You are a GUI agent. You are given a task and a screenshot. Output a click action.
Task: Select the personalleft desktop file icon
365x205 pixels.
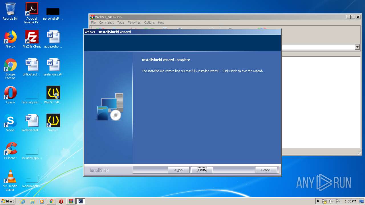(x=53, y=13)
